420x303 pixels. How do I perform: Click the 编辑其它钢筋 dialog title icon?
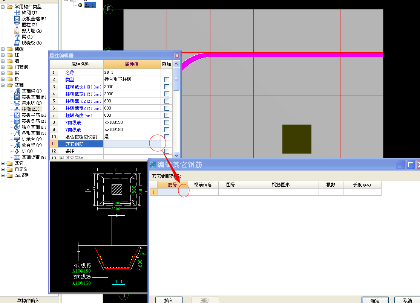(153, 164)
